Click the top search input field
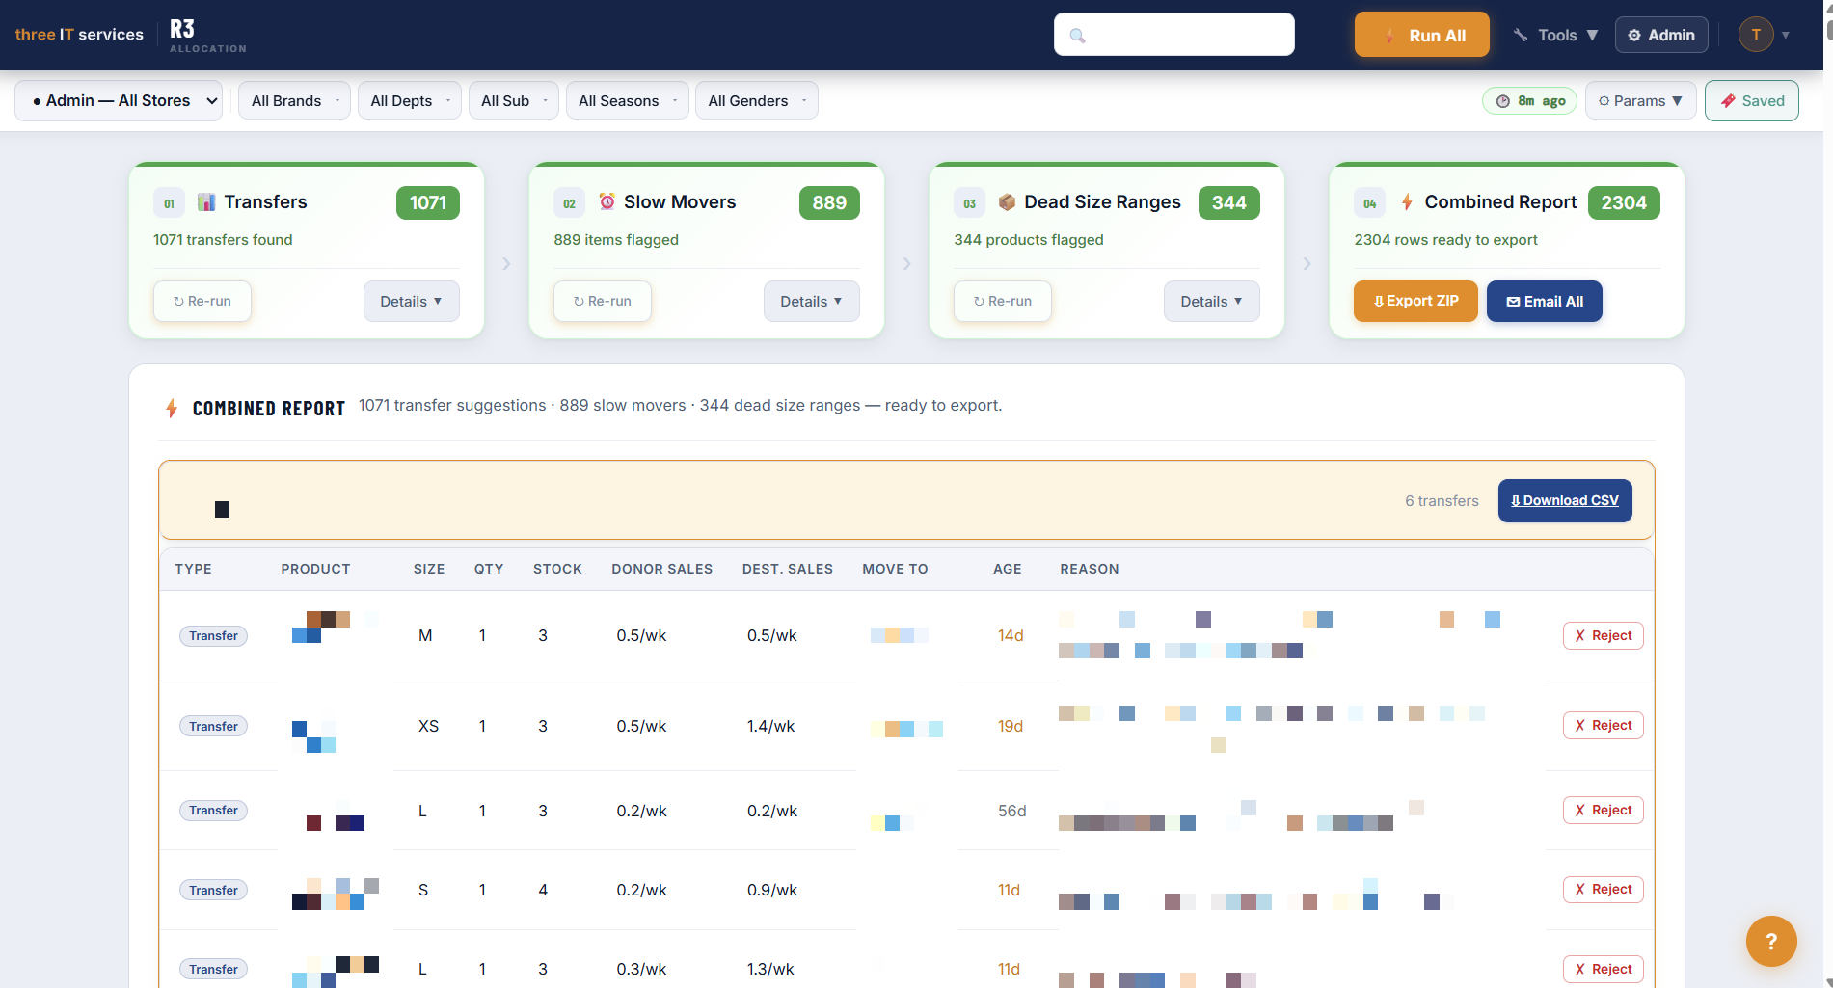Screen dimensions: 1833x988 coord(1173,35)
